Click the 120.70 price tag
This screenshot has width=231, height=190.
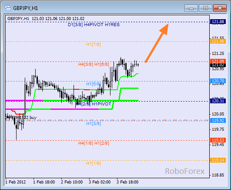(x=218, y=81)
